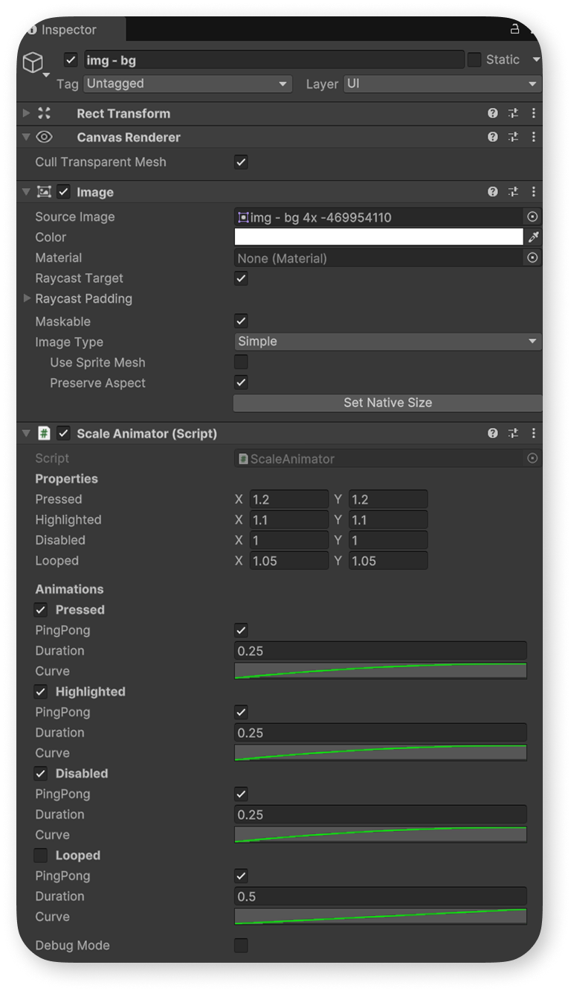Toggle PingPong under Looped
The height and width of the screenshot is (991, 571).
(x=241, y=876)
